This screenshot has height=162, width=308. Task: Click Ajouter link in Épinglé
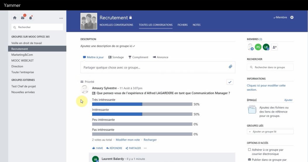pos(288,100)
